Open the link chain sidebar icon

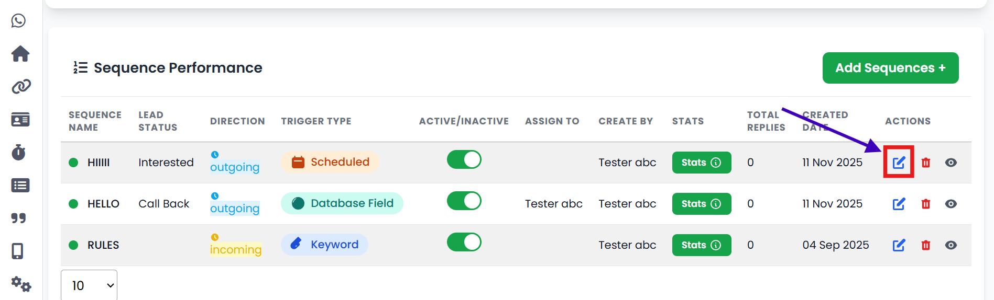tap(21, 86)
